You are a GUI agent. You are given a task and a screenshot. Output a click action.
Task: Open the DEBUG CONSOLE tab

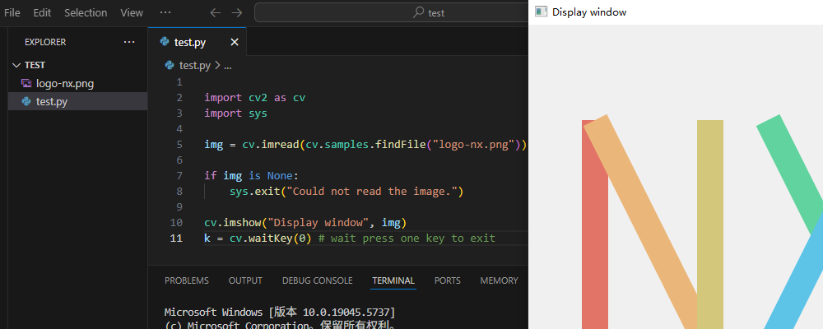[317, 280]
